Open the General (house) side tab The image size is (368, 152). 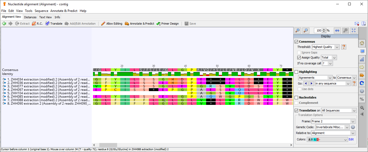362,43
